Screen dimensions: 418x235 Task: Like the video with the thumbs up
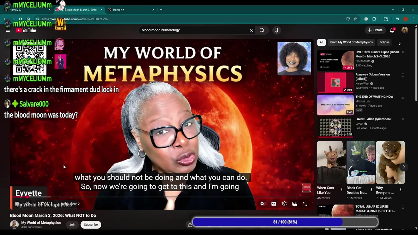pos(190,225)
